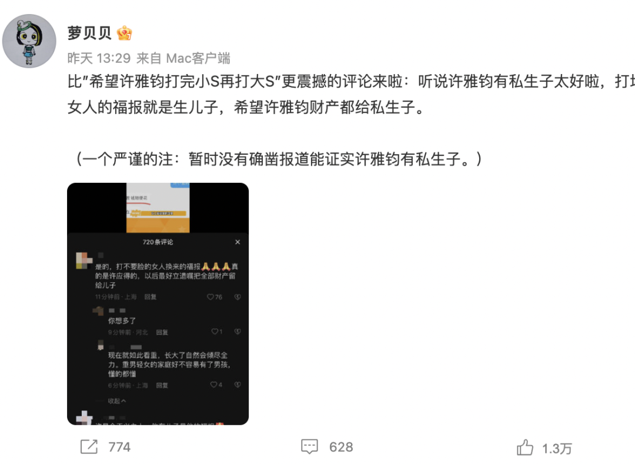
Task: Open the 萝贝贝 profile avatar
Action: (x=29, y=41)
